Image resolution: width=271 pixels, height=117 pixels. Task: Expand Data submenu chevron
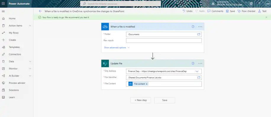click(30, 61)
